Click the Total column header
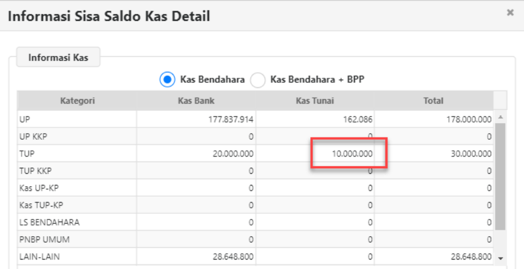524x269 pixels. pos(433,101)
